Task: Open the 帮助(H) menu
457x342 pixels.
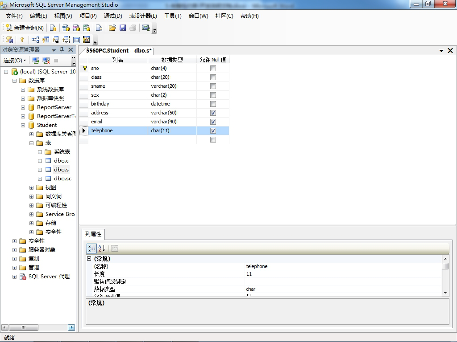Action: (249, 16)
